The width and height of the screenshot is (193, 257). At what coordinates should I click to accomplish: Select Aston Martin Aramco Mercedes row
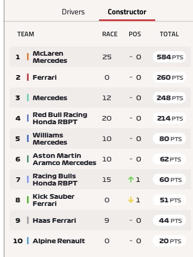point(100,159)
